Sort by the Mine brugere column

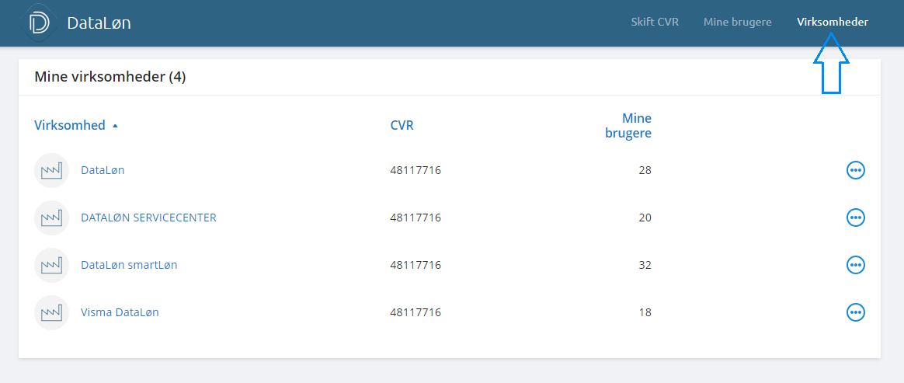pos(628,126)
